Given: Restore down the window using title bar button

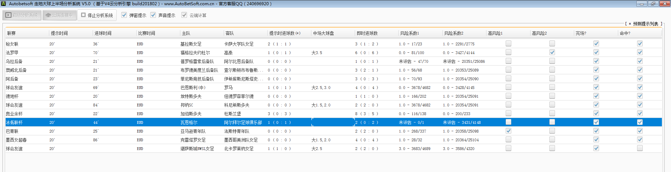Looking at the screenshot, I should (x=653, y=4).
